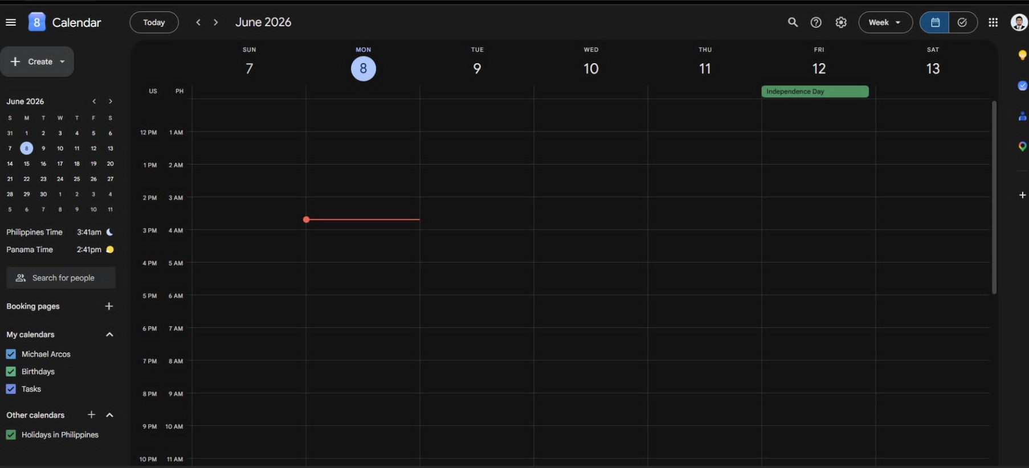
Task: Toggle Holidays in Philippines checkbox
Action: coord(11,435)
